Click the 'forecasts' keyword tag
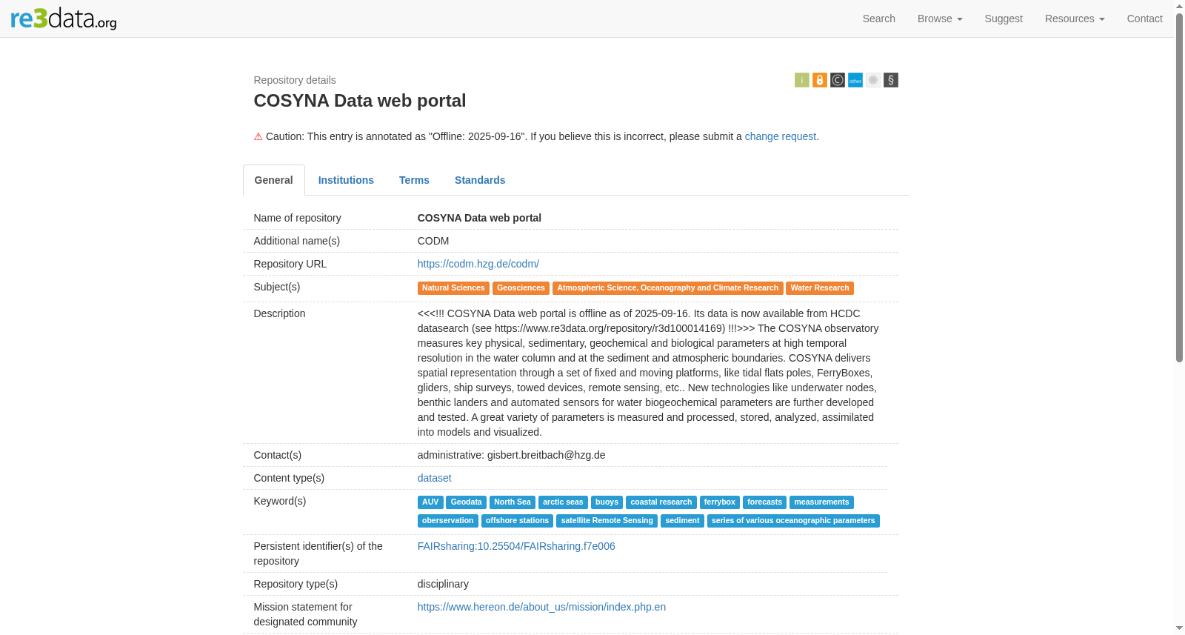1185x635 pixels. tap(764, 502)
